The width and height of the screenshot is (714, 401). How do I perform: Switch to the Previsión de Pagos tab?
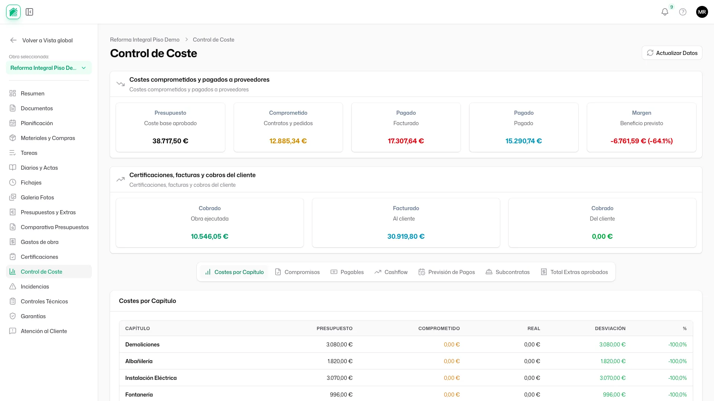(x=447, y=272)
